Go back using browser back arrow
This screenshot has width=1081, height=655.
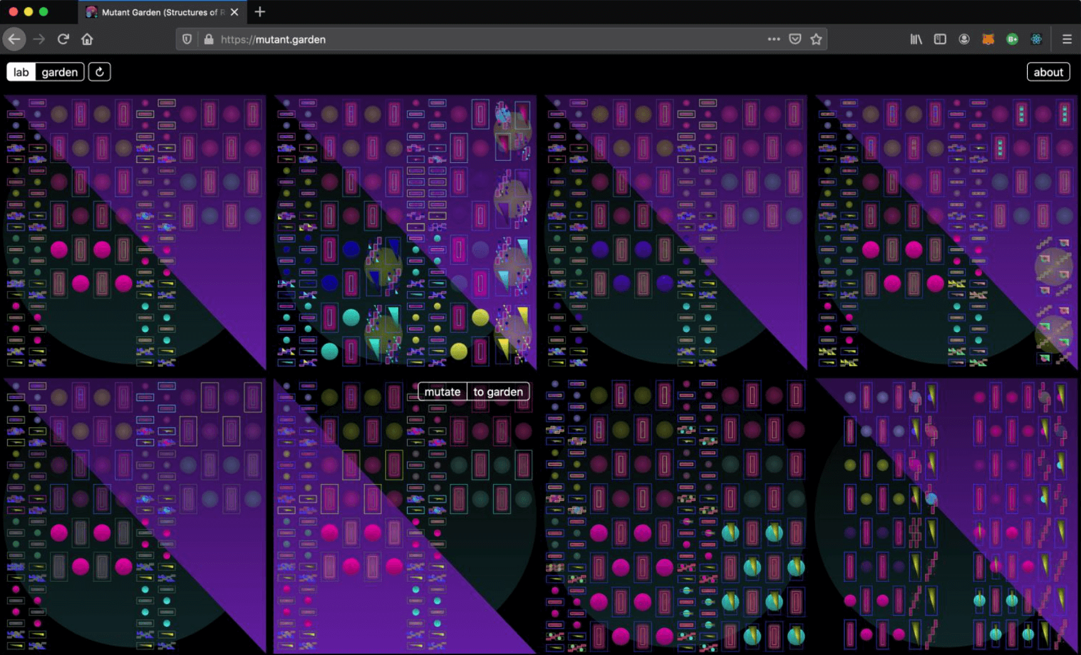(14, 39)
